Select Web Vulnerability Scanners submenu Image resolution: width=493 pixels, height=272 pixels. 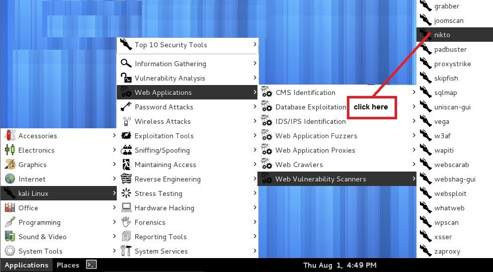pyautogui.click(x=337, y=179)
